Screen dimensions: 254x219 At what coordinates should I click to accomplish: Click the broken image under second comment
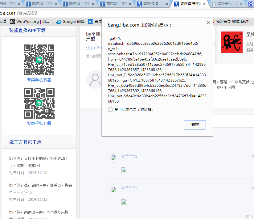coord(124,202)
